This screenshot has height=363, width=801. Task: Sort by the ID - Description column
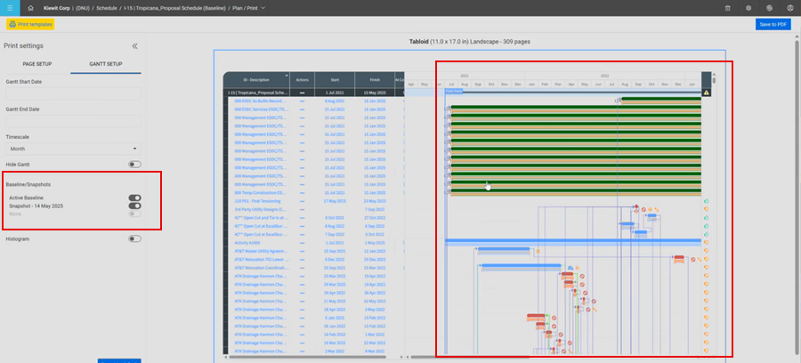click(256, 80)
